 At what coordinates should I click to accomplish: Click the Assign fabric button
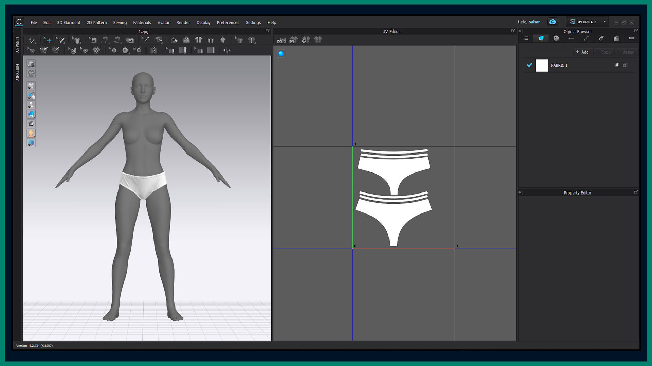pyautogui.click(x=626, y=52)
